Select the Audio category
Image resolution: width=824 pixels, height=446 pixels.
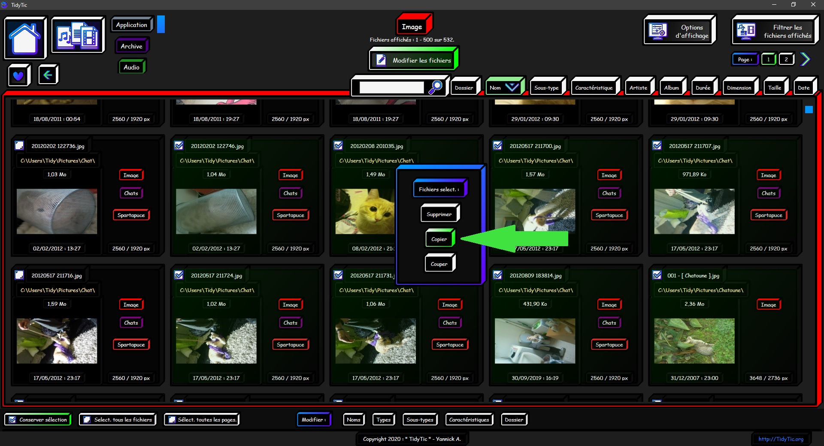(132, 67)
